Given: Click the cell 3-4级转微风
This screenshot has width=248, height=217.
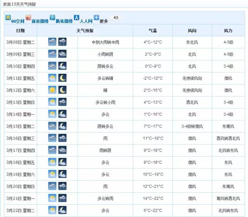Looking at the screenshot, I should pyautogui.click(x=192, y=126).
